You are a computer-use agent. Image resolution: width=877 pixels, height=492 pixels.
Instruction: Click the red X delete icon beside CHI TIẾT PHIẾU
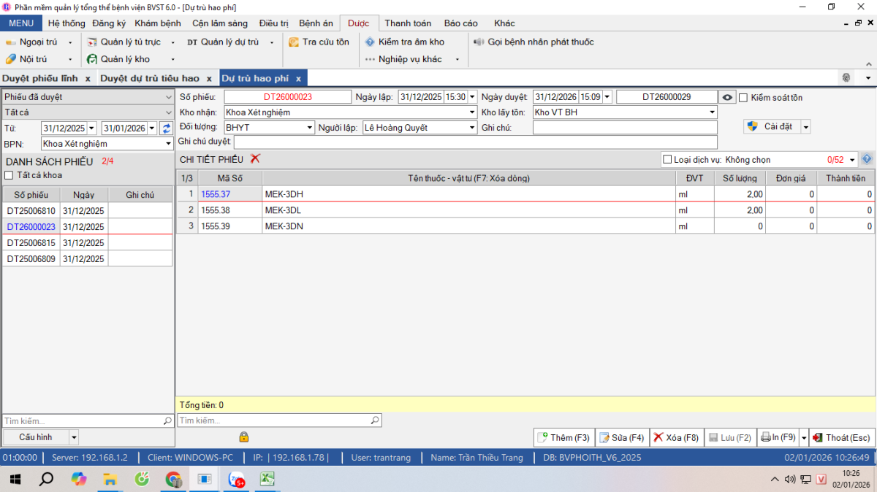255,158
